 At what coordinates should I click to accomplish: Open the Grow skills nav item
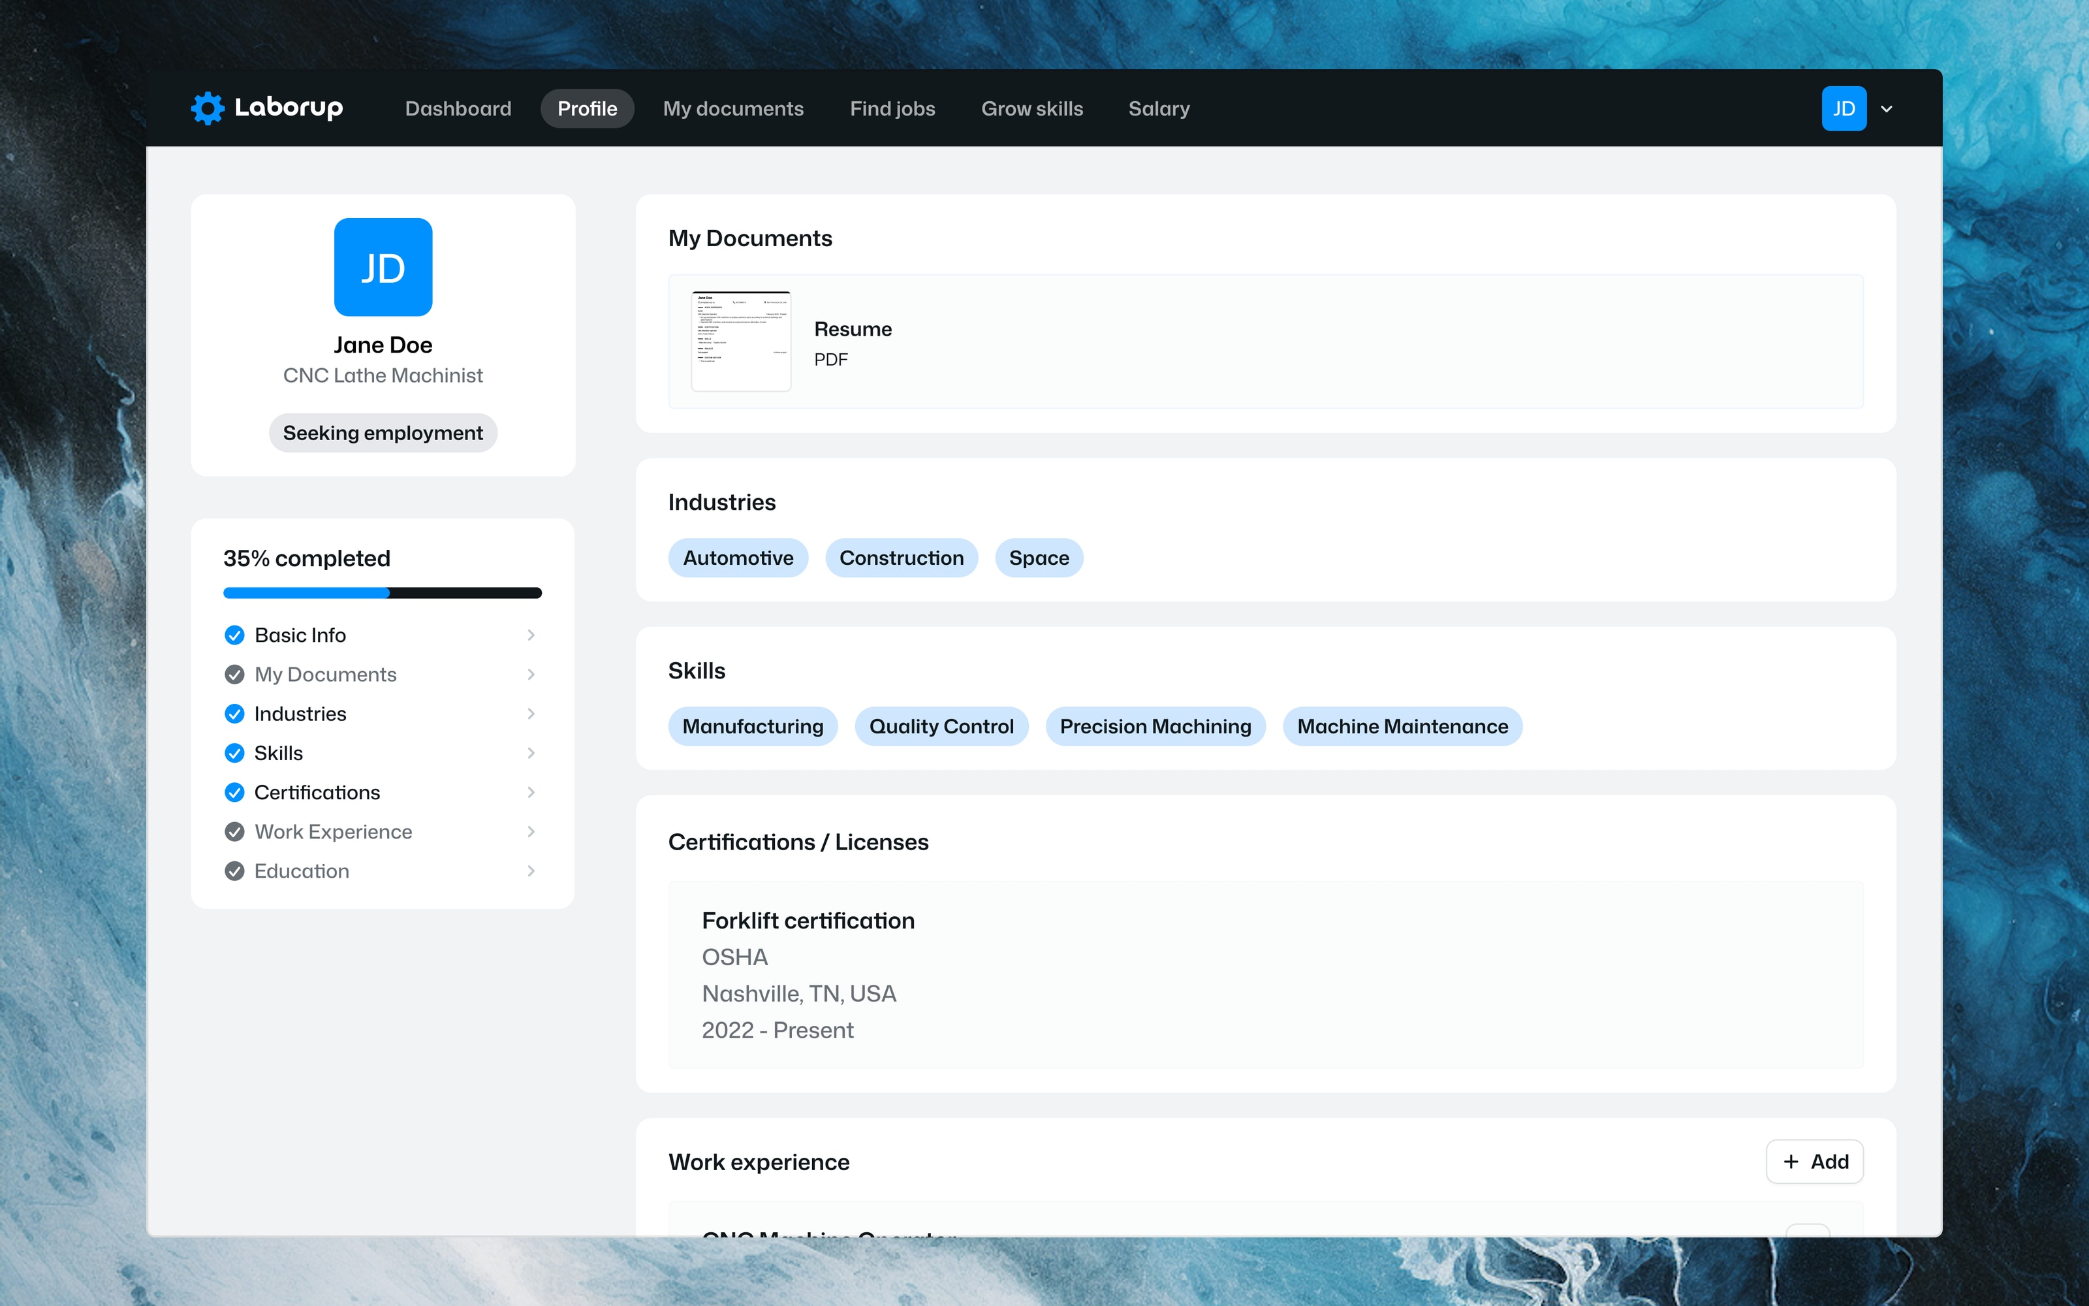1031,108
